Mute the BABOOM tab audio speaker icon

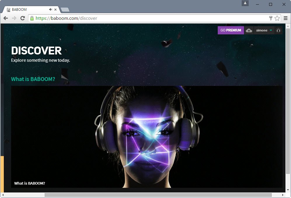[x=50, y=9]
